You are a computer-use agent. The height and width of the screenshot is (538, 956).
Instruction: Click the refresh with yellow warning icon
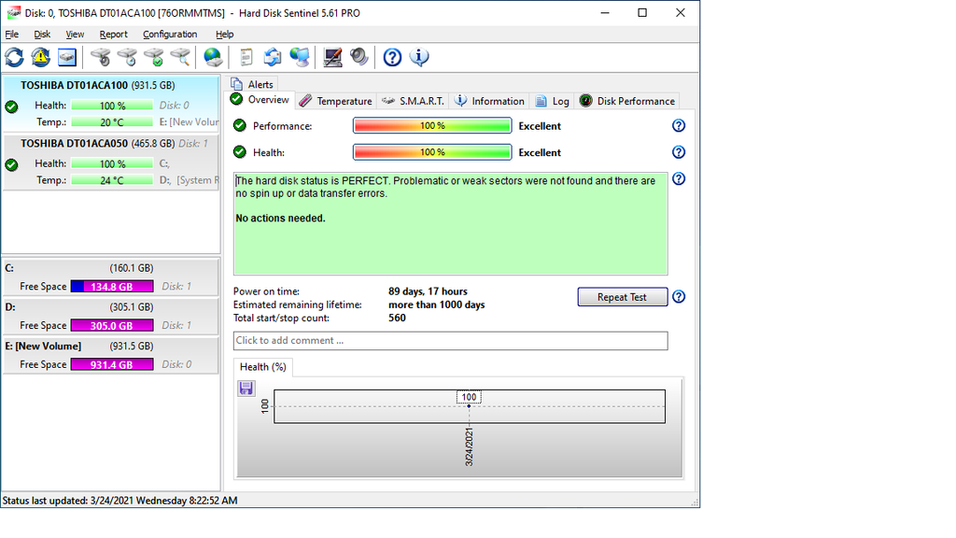41,57
